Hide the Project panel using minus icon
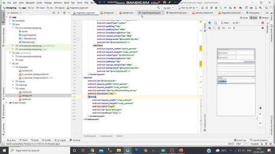 pyautogui.click(x=69, y=13)
